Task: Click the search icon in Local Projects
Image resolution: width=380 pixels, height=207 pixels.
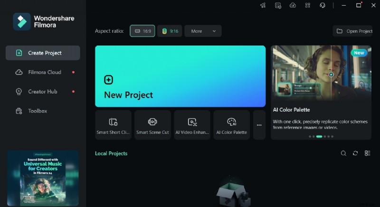Action: click(x=343, y=153)
